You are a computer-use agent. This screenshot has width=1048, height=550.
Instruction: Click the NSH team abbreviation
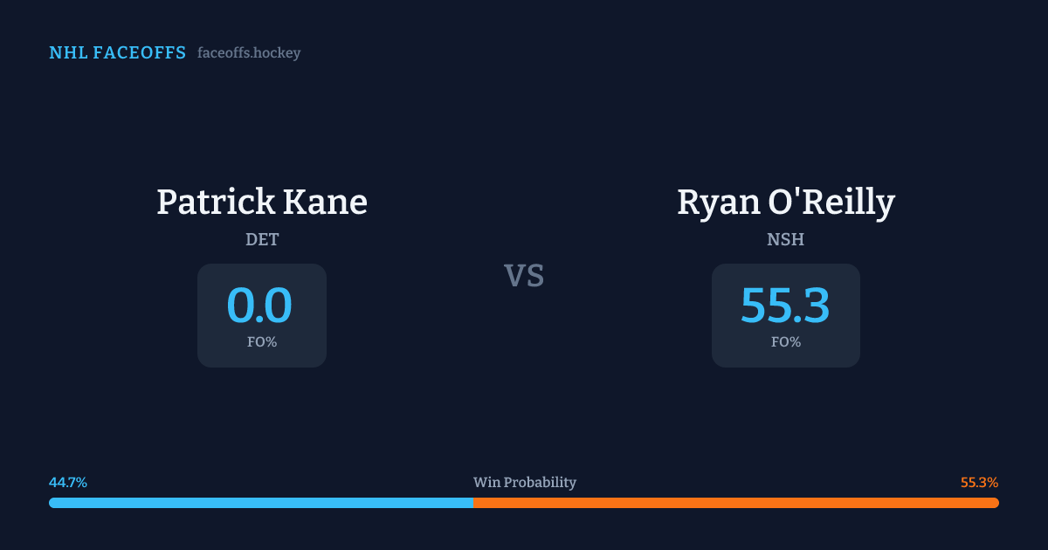786,239
